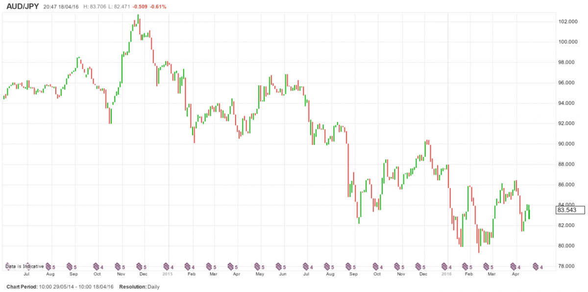Click the event marker above Aug 2014
Screen dimensions: 588x292
click(x=49, y=267)
